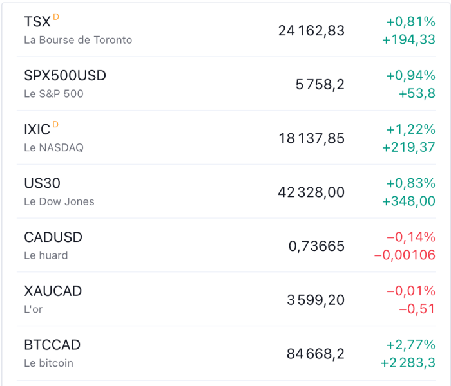Open the SPX500USD symbol
This screenshot has width=451, height=386.
[65, 76]
